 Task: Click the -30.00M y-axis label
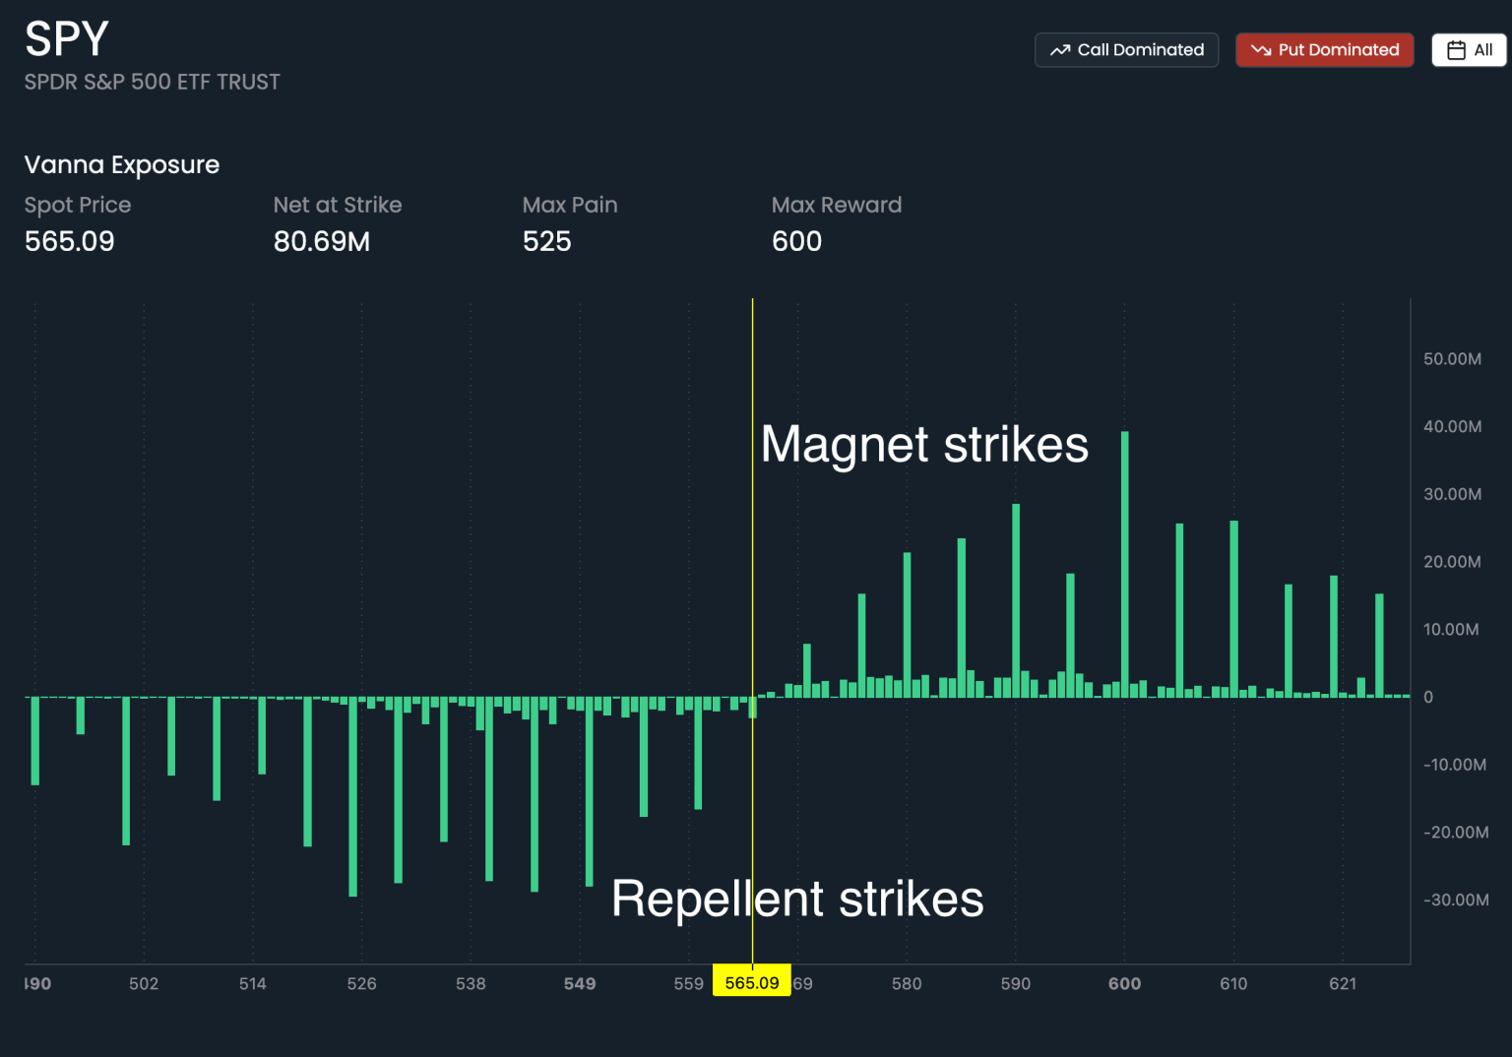[1456, 900]
